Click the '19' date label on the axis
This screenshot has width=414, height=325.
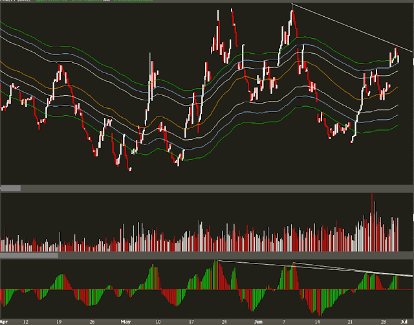(59, 322)
